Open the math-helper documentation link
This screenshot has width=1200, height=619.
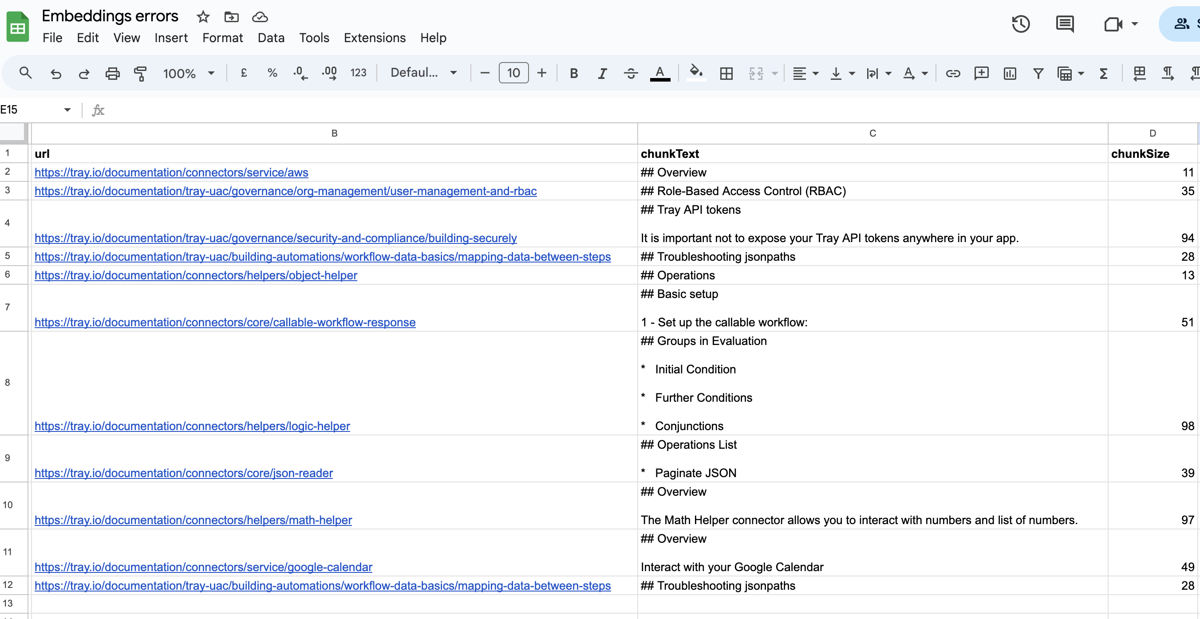tap(193, 520)
